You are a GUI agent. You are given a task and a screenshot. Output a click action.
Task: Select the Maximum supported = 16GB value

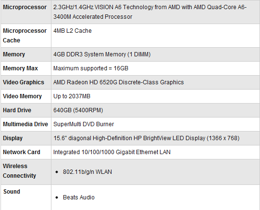[x=91, y=68]
